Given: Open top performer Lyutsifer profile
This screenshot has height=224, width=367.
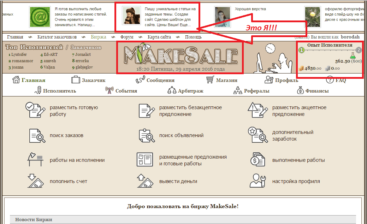Looking at the screenshot, I should [x=19, y=54].
